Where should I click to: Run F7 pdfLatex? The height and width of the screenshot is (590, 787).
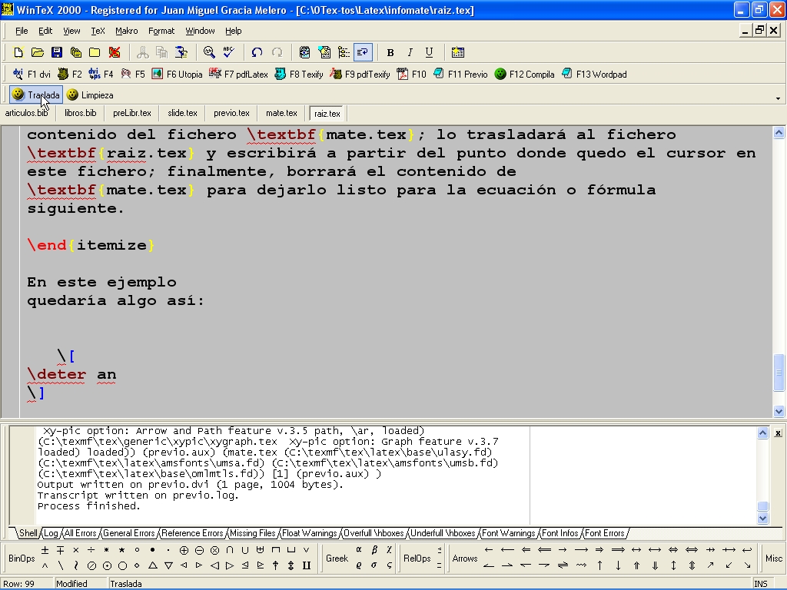coord(238,75)
